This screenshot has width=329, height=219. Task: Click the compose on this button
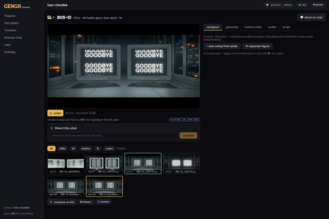(62, 202)
